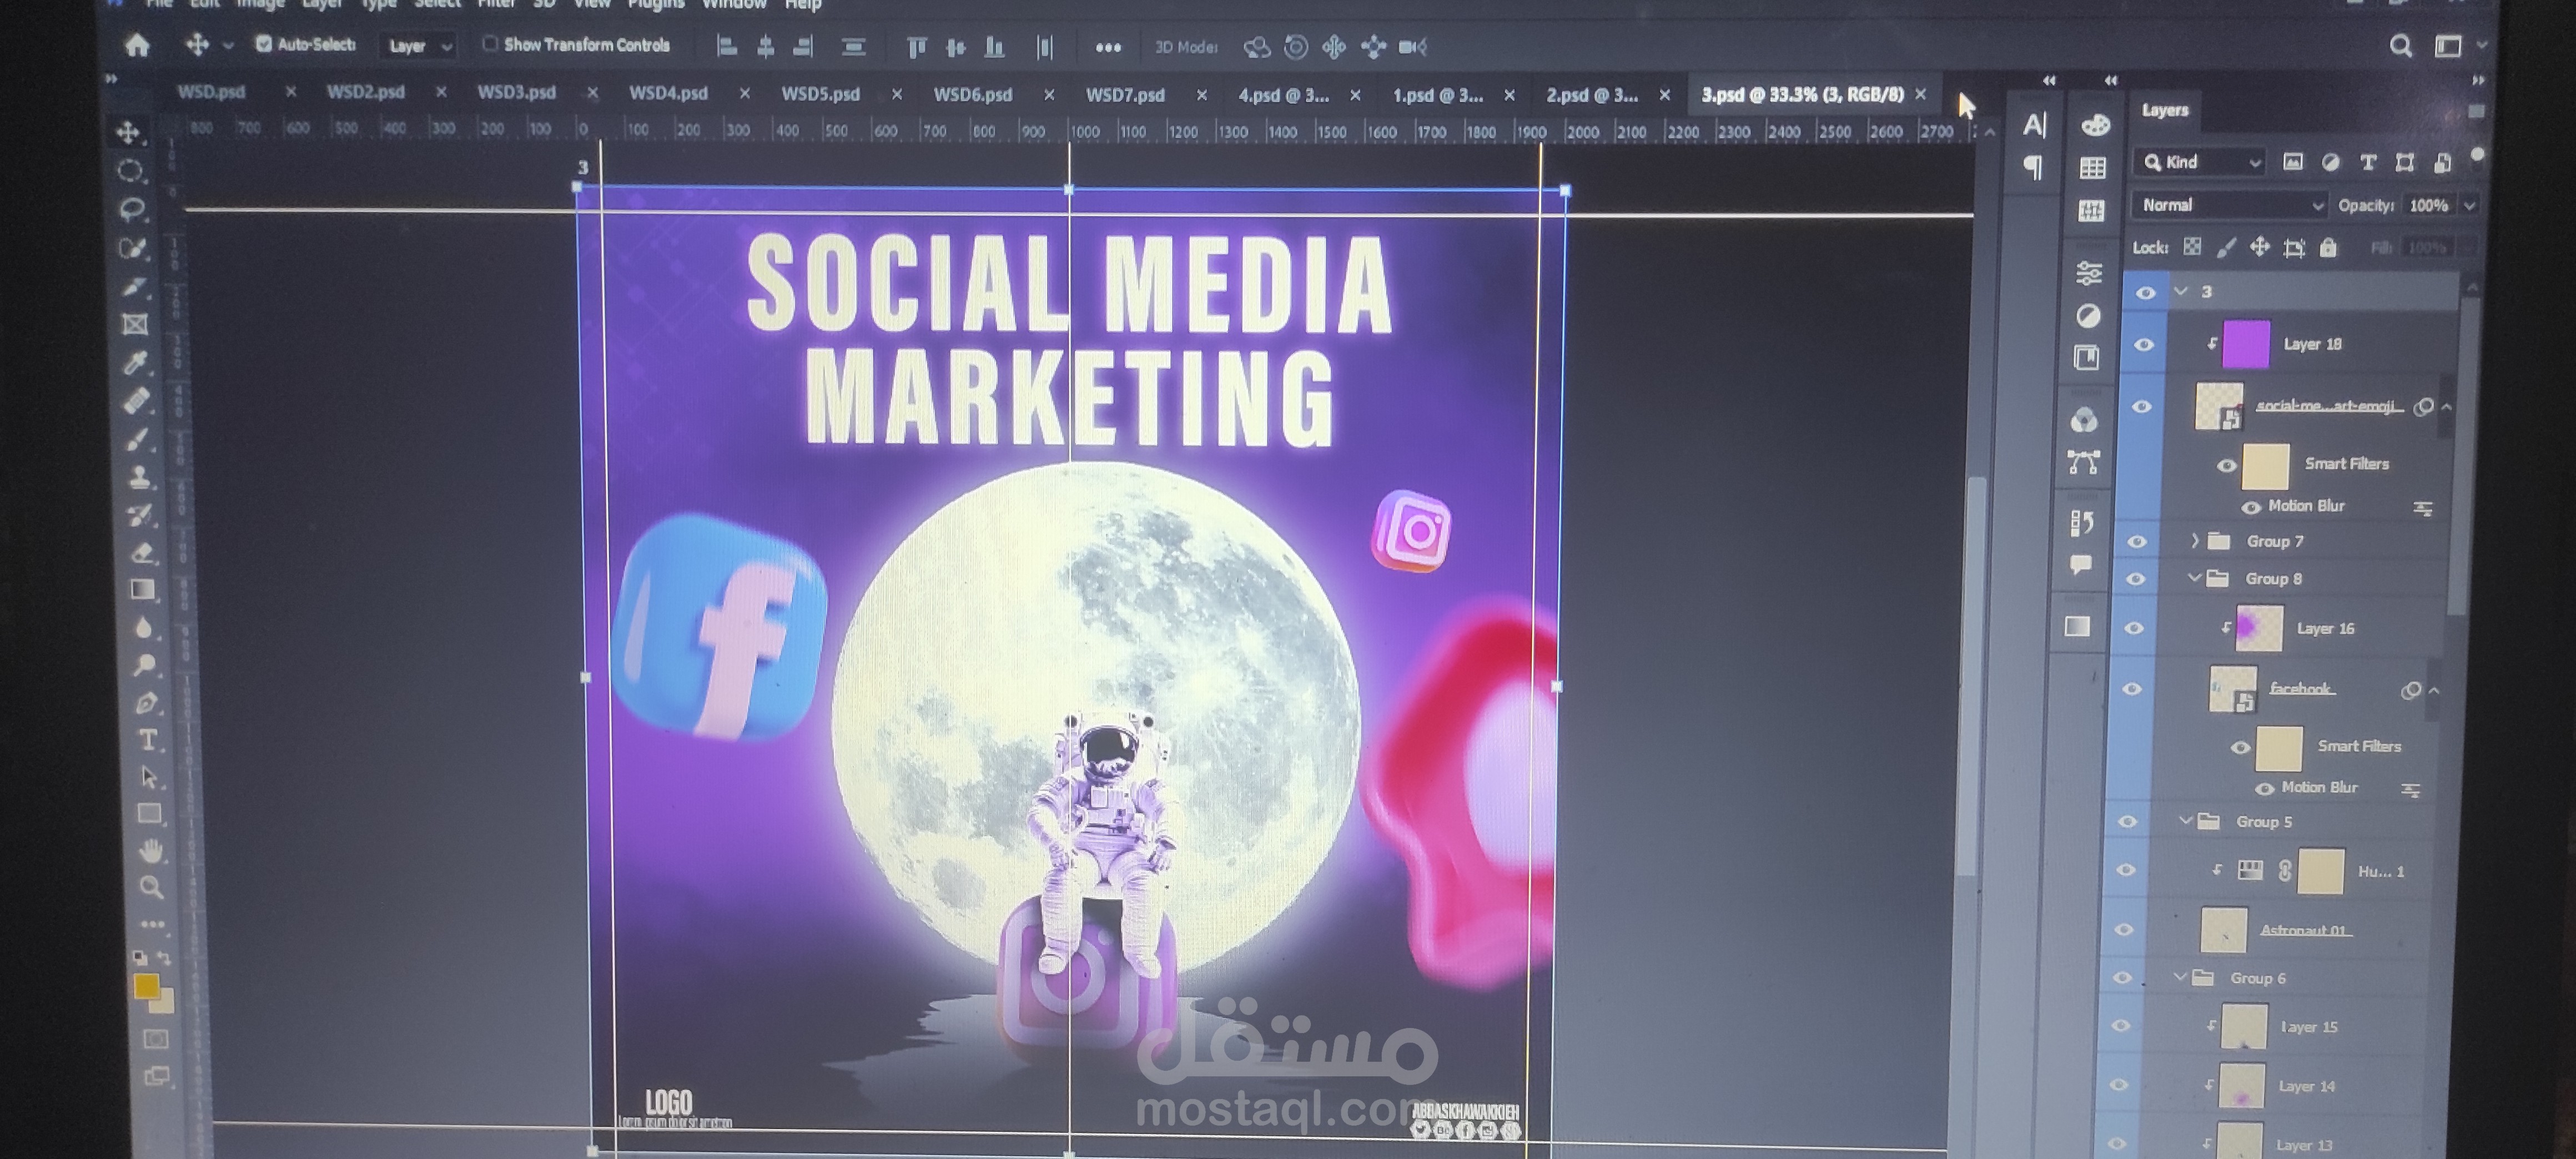Open the WSD5.psd document tab

click(x=820, y=94)
